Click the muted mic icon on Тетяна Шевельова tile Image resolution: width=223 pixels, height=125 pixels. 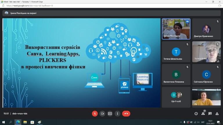187,44
